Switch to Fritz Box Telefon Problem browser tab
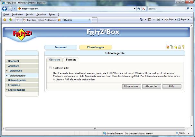 [x=39, y=20]
